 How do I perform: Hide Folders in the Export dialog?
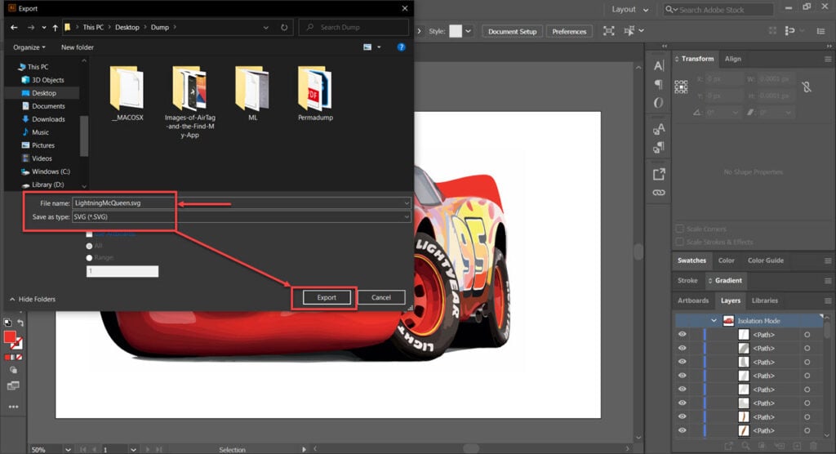[x=33, y=300]
